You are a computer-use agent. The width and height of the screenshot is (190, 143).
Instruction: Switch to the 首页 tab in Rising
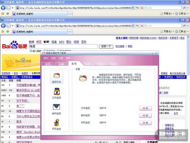[48, 64]
